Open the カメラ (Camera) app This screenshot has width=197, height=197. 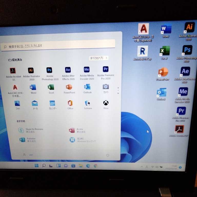click(x=106, y=88)
